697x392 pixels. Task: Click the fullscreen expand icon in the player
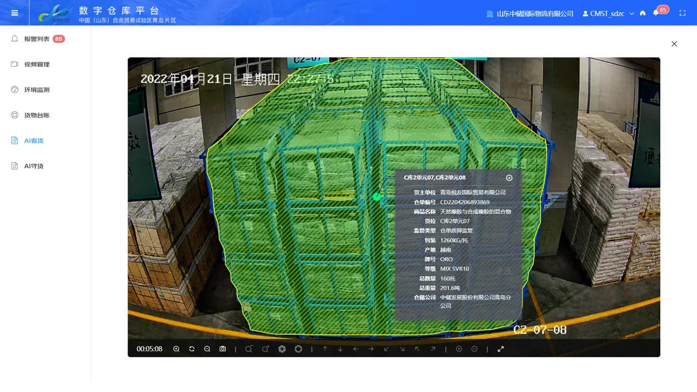(500, 349)
